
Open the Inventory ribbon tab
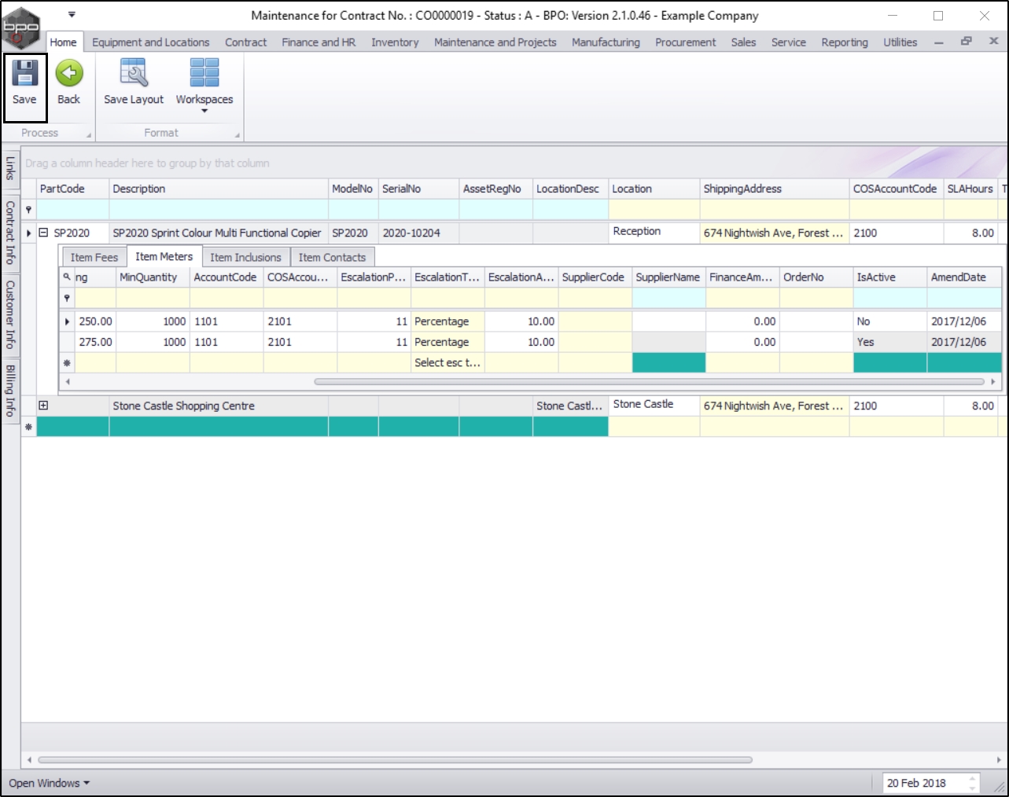point(395,42)
